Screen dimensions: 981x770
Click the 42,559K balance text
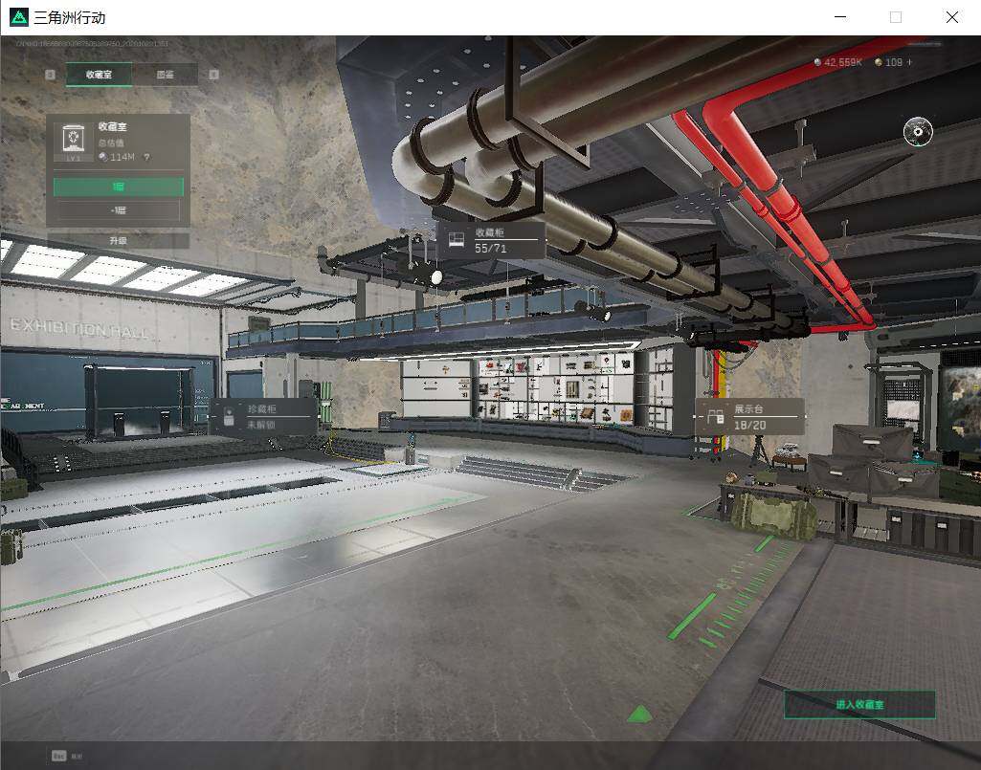[x=843, y=62]
